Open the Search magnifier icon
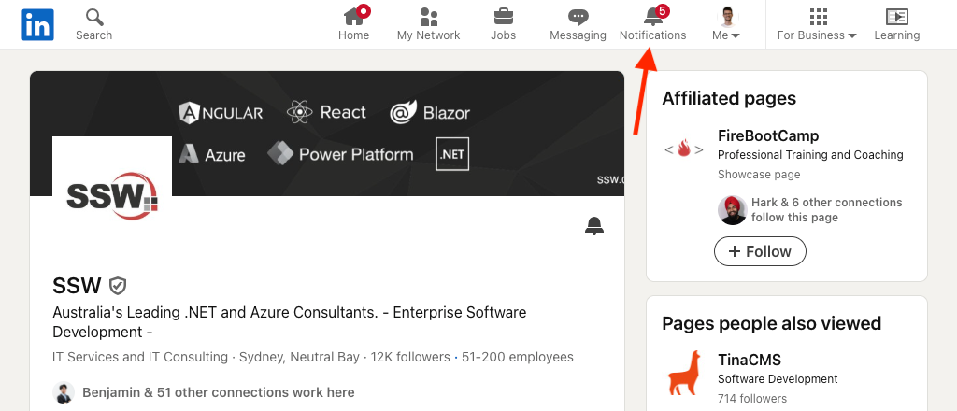 coord(93,18)
